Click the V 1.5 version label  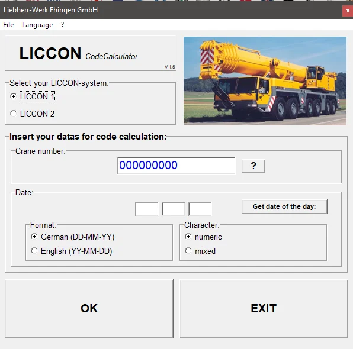169,67
